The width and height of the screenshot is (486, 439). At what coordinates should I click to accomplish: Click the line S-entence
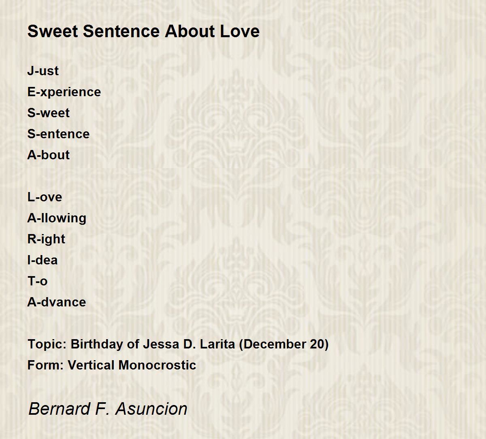point(58,134)
